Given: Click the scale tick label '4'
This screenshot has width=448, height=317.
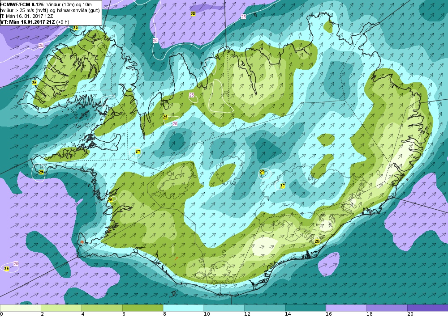Looking at the screenshot, I should click(x=83, y=314).
